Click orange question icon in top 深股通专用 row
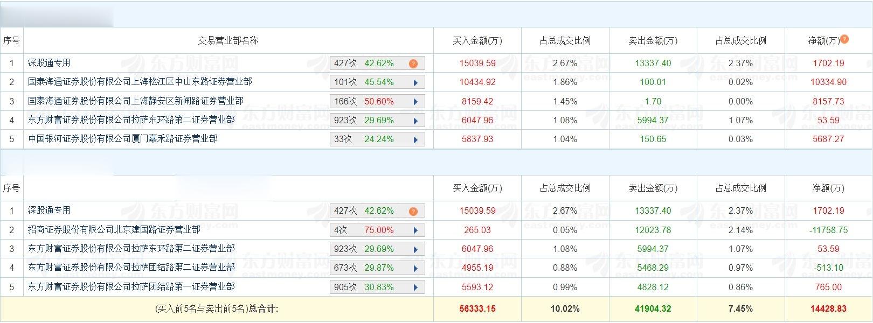This screenshot has height=323, width=873. 413,64
